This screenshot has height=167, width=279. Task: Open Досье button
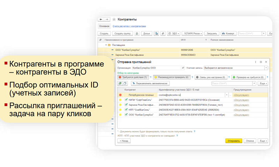point(147,33)
